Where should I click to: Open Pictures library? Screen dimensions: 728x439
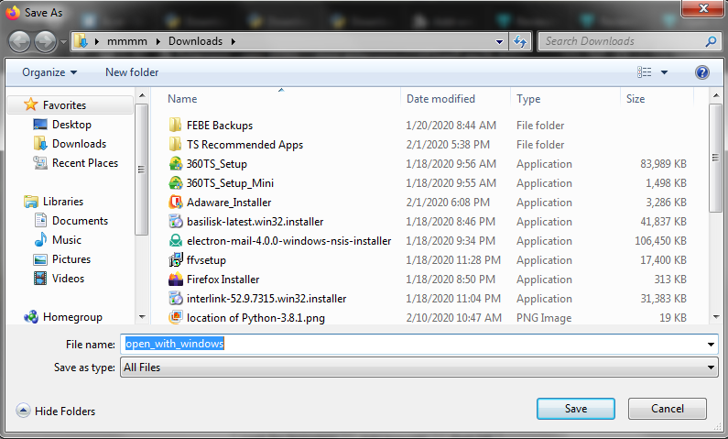click(71, 259)
